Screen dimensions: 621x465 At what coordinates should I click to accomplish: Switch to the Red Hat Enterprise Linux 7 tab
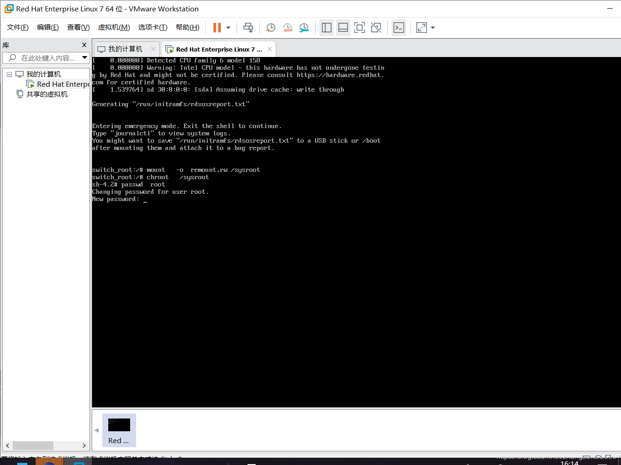coord(219,49)
